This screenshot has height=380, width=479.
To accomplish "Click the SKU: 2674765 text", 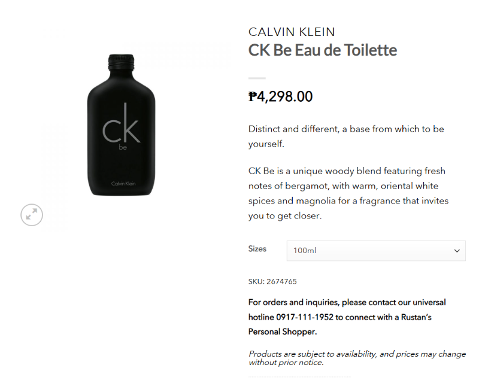I will pos(272,281).
